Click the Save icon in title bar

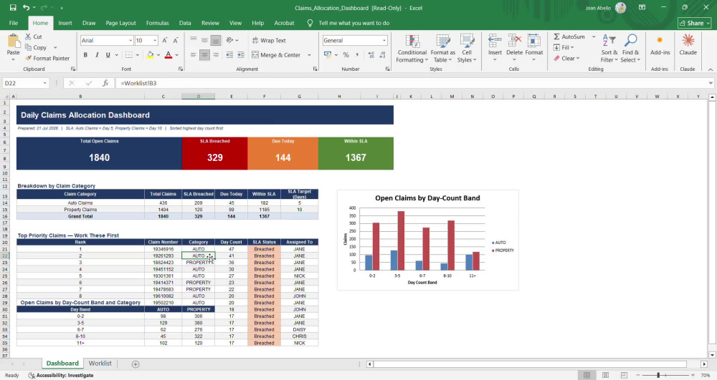click(13, 8)
